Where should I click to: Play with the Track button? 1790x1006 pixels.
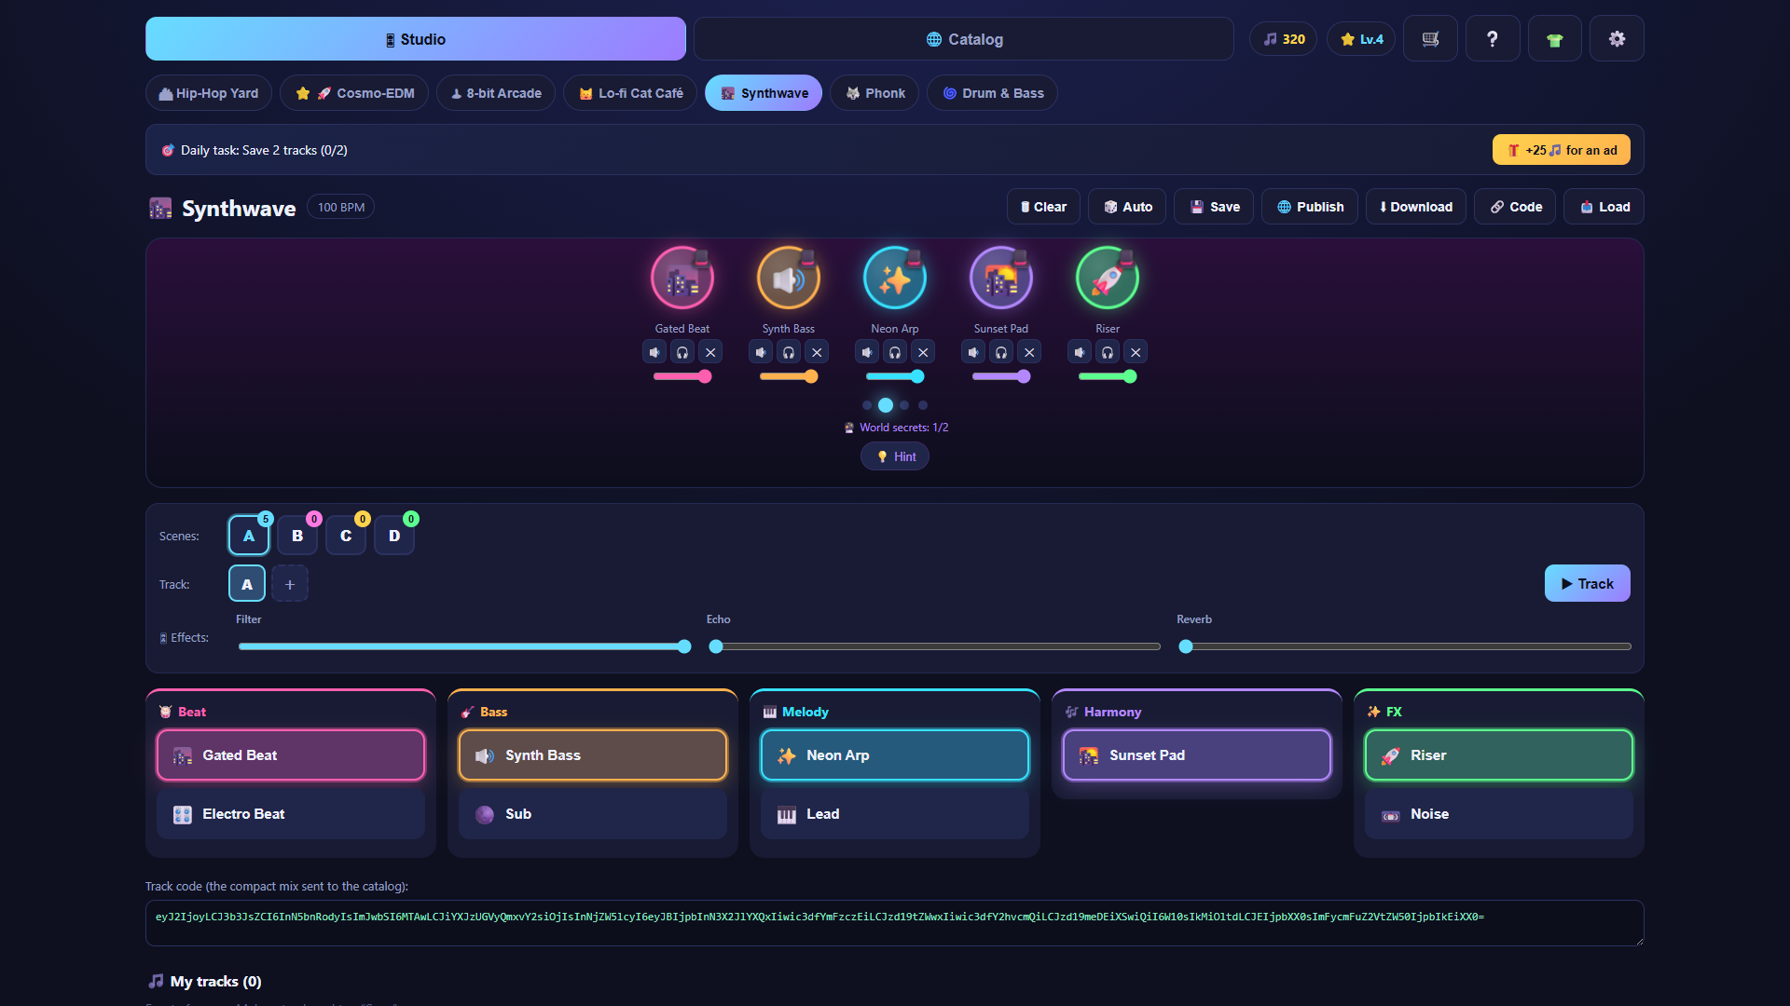point(1587,584)
